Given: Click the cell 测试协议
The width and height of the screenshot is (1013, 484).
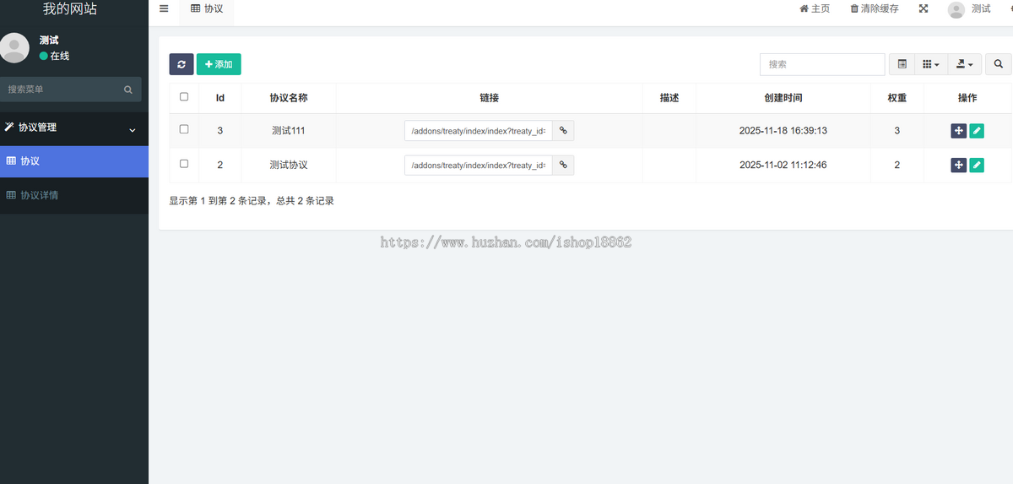Looking at the screenshot, I should [289, 165].
